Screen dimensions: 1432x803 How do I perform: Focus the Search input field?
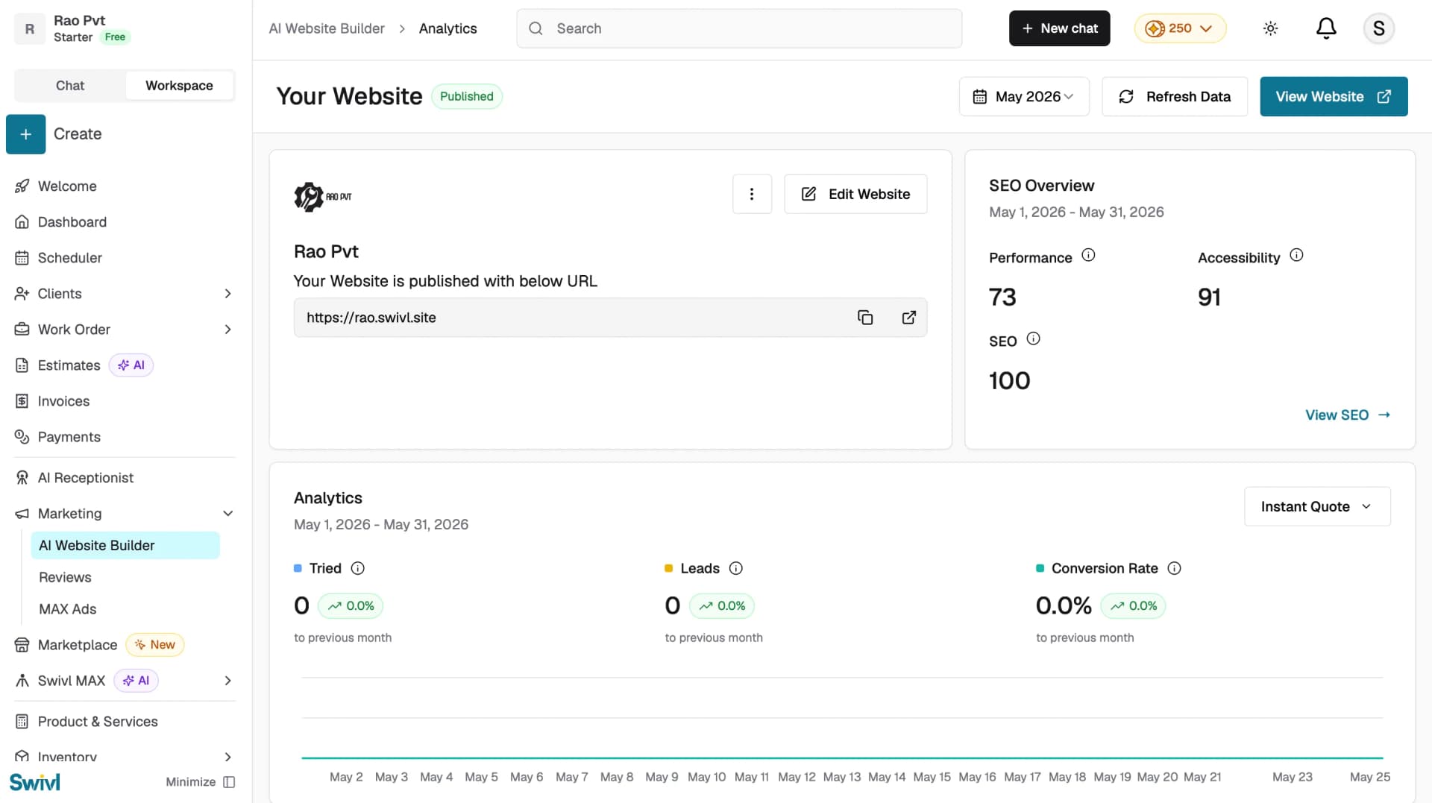click(x=739, y=28)
